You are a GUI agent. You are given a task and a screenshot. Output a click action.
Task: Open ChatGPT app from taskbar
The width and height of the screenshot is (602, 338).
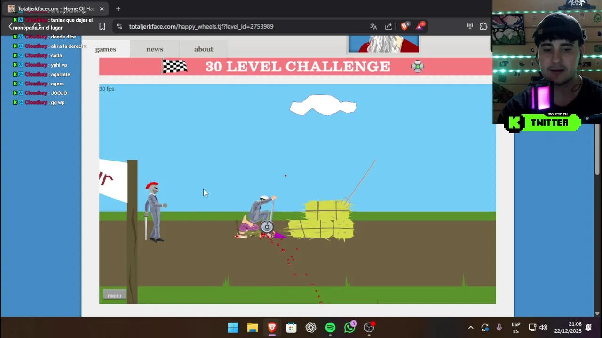click(311, 327)
